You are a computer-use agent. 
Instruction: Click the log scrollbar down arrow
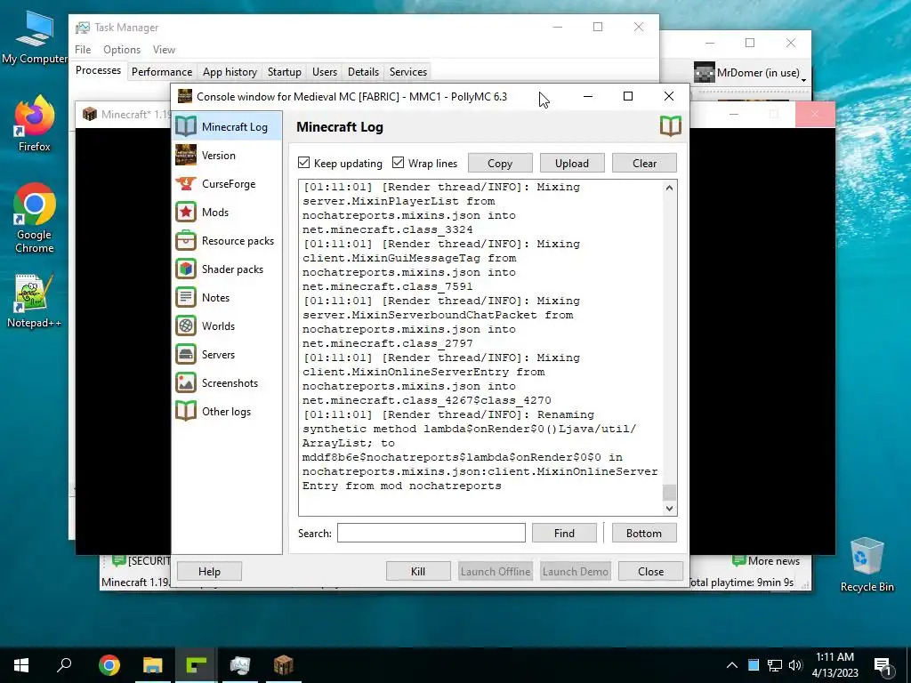pyautogui.click(x=669, y=508)
